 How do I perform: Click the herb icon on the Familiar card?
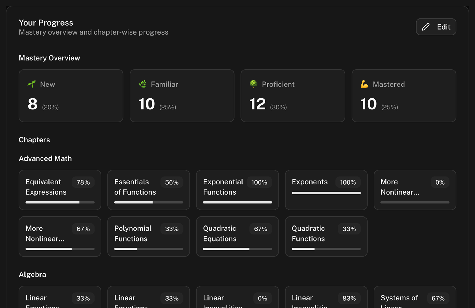click(x=142, y=84)
